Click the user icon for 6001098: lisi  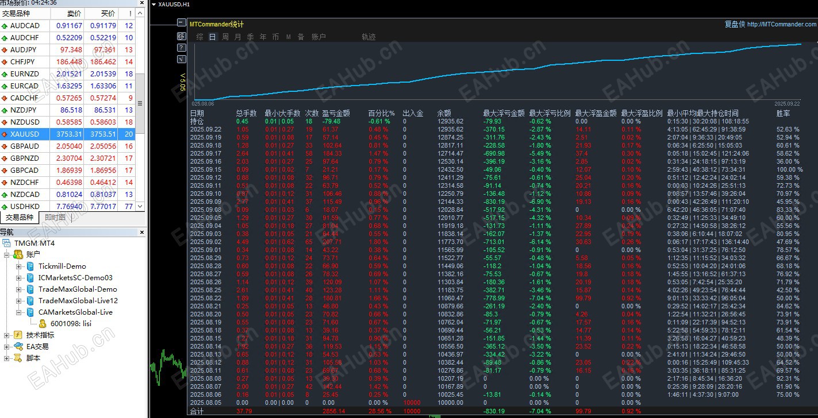click(x=42, y=323)
